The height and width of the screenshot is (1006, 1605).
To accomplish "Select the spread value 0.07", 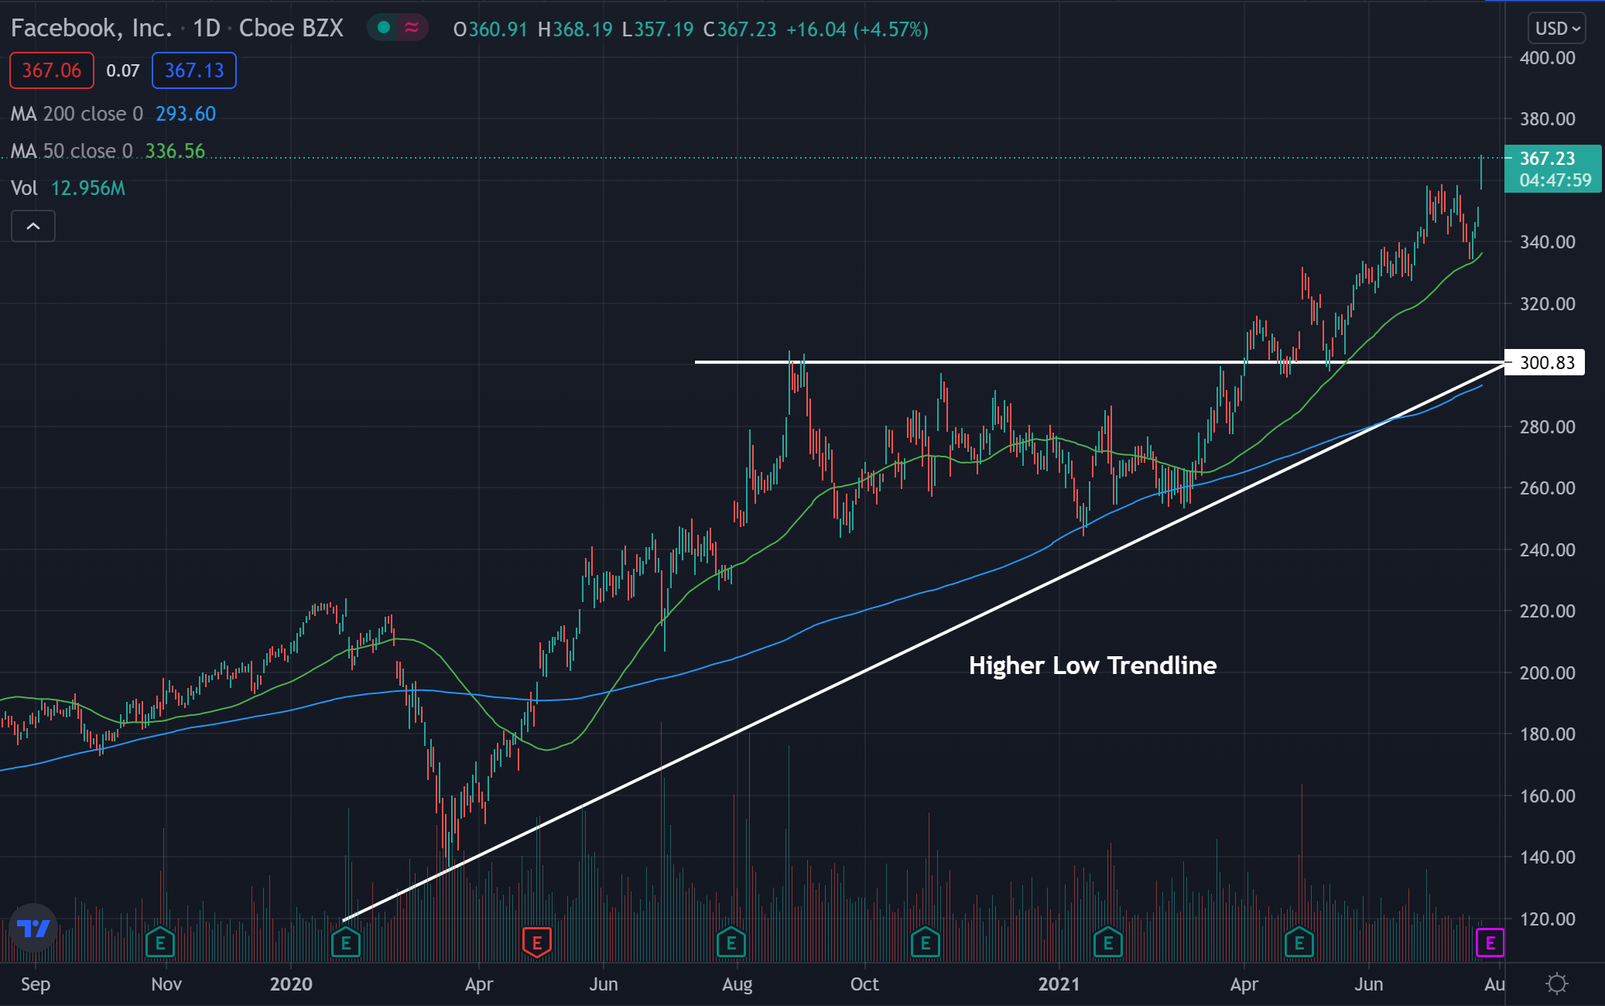I will point(123,70).
